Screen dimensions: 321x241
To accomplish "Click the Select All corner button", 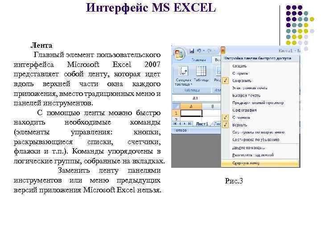I will tap(176, 106).
